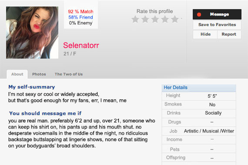
Task: Rate the profile five stars
Action: (175, 19)
